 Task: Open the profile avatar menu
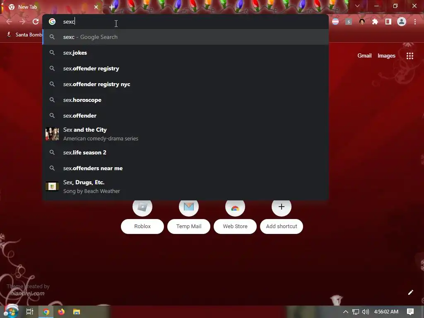[402, 22]
